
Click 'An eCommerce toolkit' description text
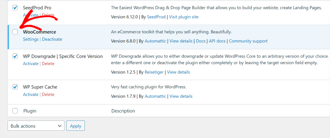point(171,32)
